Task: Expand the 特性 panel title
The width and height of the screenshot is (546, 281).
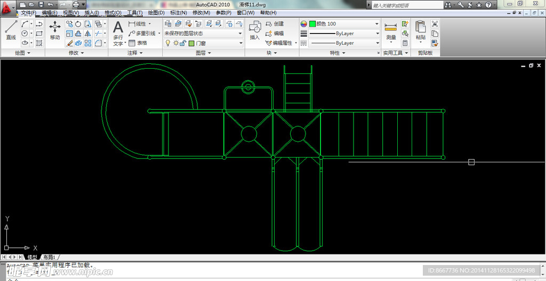Action: [338, 53]
